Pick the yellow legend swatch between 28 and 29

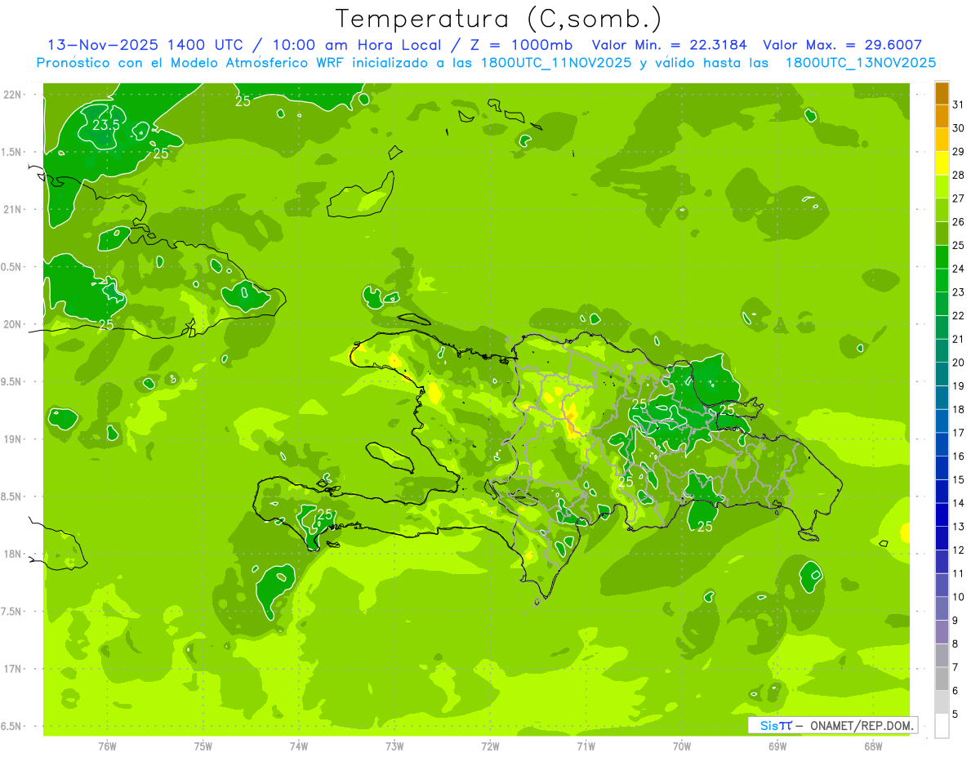[942, 163]
